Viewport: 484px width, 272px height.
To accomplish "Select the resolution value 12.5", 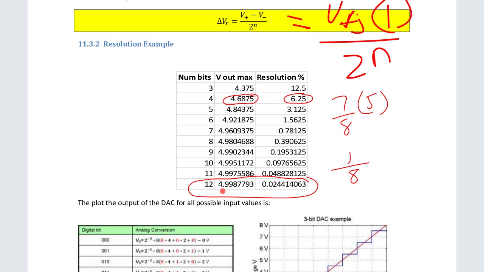I will click(x=298, y=88).
